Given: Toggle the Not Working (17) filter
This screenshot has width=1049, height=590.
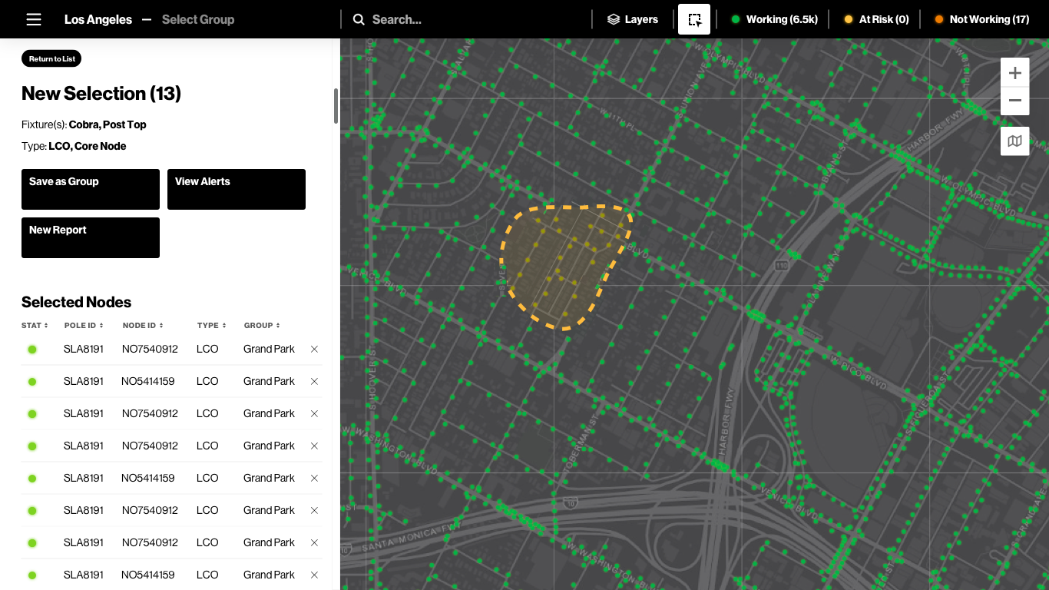Looking at the screenshot, I should point(981,19).
